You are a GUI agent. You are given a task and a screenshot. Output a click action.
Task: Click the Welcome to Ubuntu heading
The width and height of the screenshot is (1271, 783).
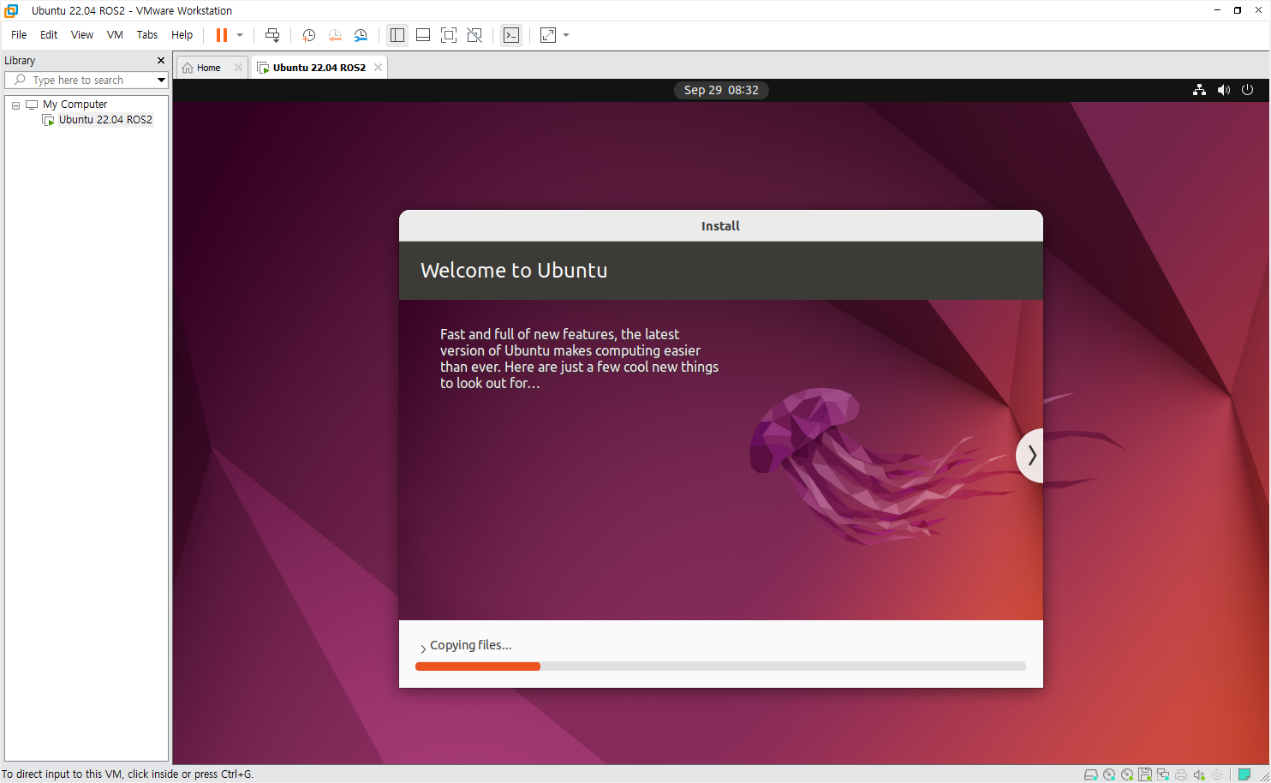514,271
